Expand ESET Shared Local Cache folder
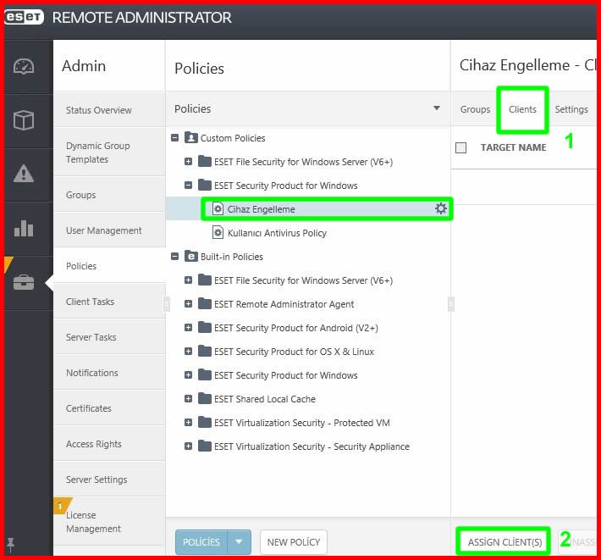 pos(188,398)
